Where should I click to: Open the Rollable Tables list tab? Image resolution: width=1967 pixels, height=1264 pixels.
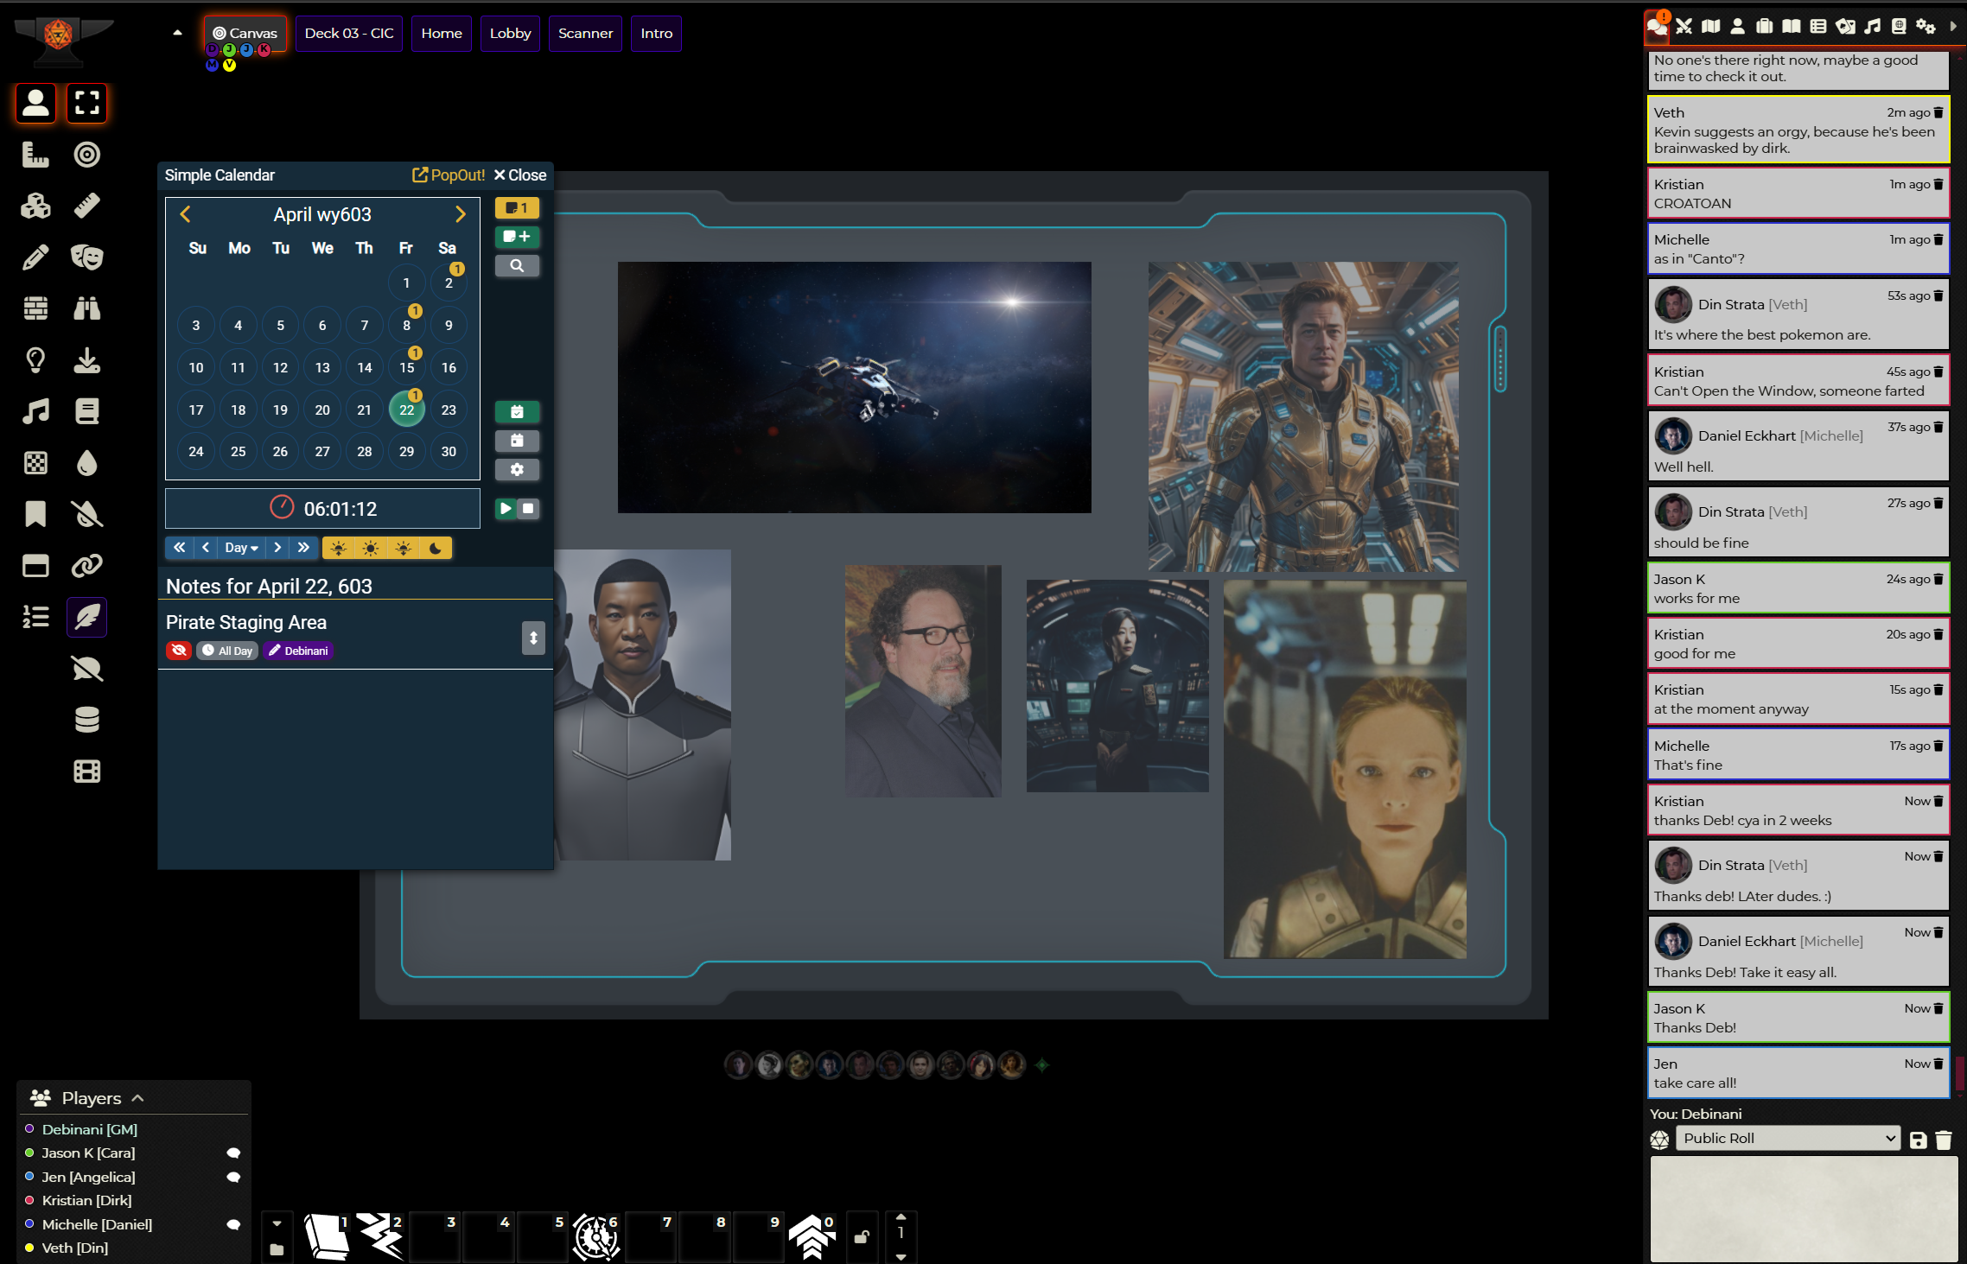pos(1818,27)
